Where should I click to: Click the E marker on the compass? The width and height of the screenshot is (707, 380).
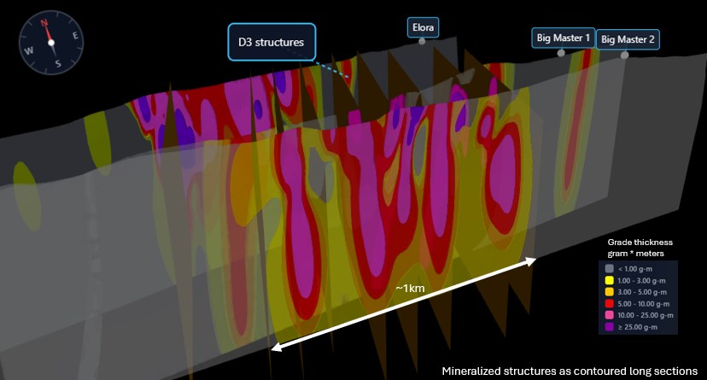75,36
